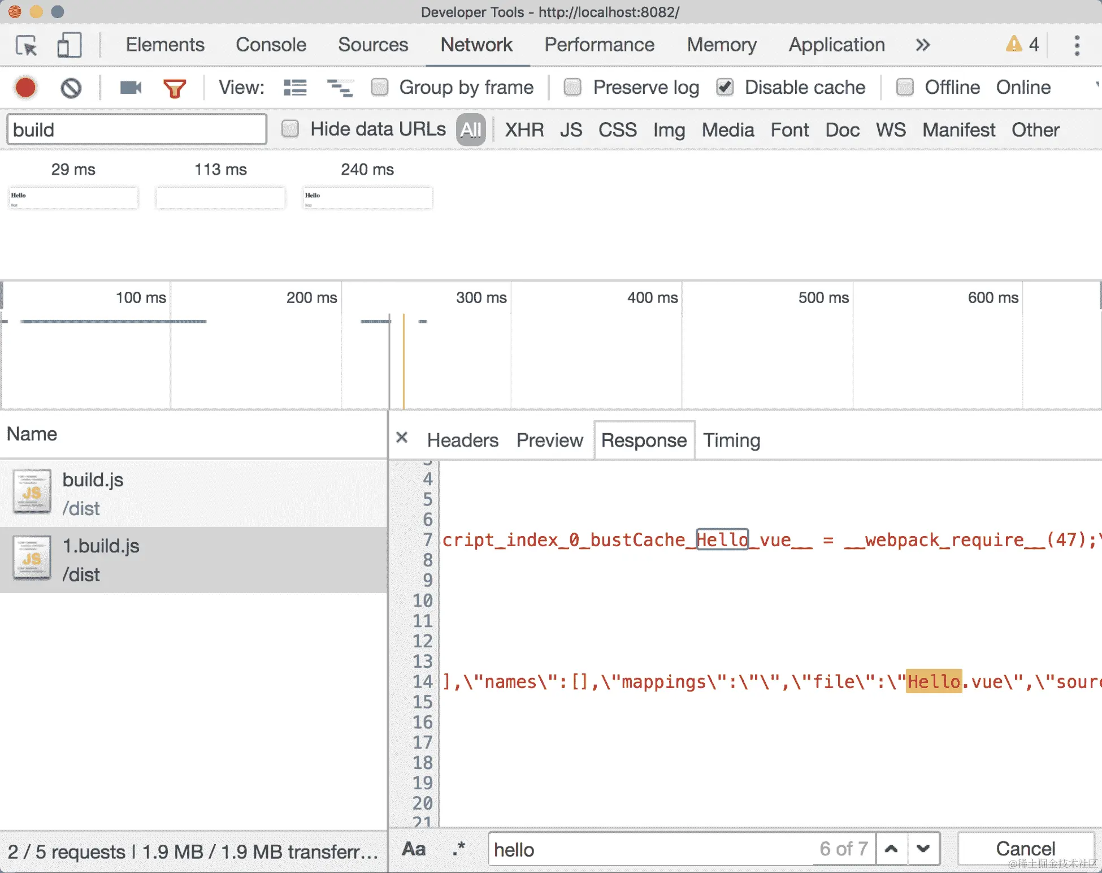Click the capture screenshots camera icon

point(131,88)
